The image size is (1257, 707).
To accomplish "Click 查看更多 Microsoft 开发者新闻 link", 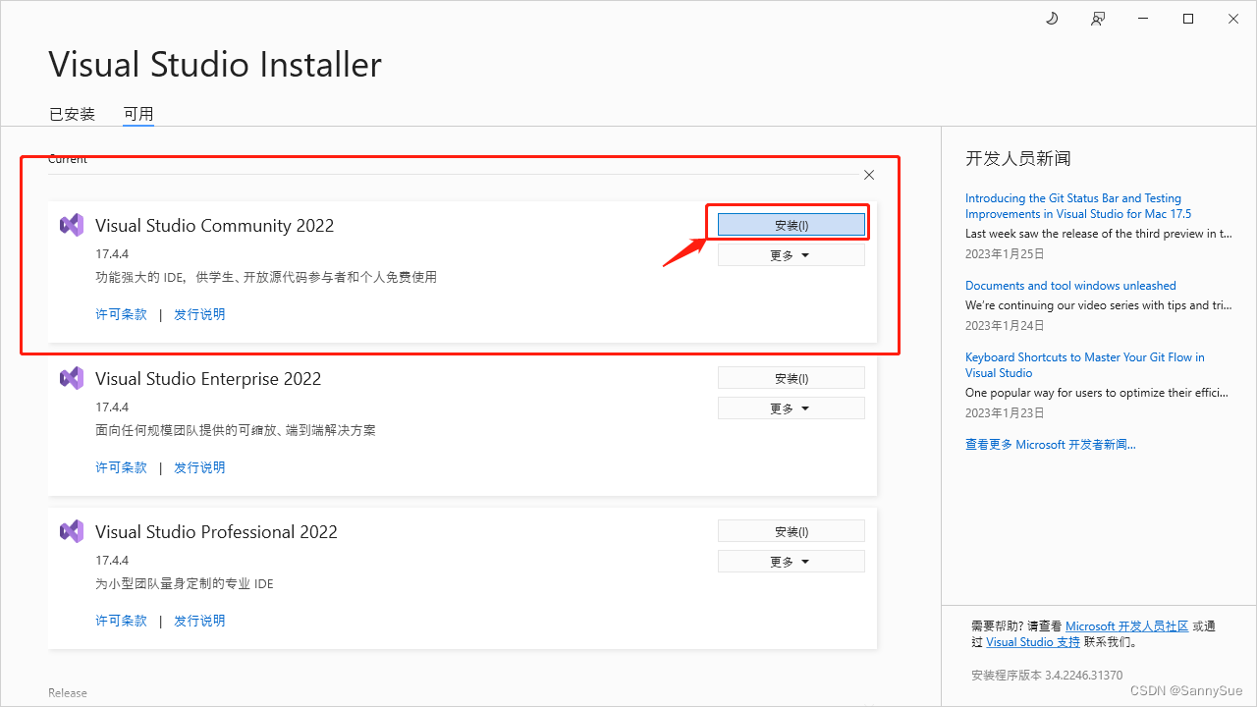I will 1050,445.
